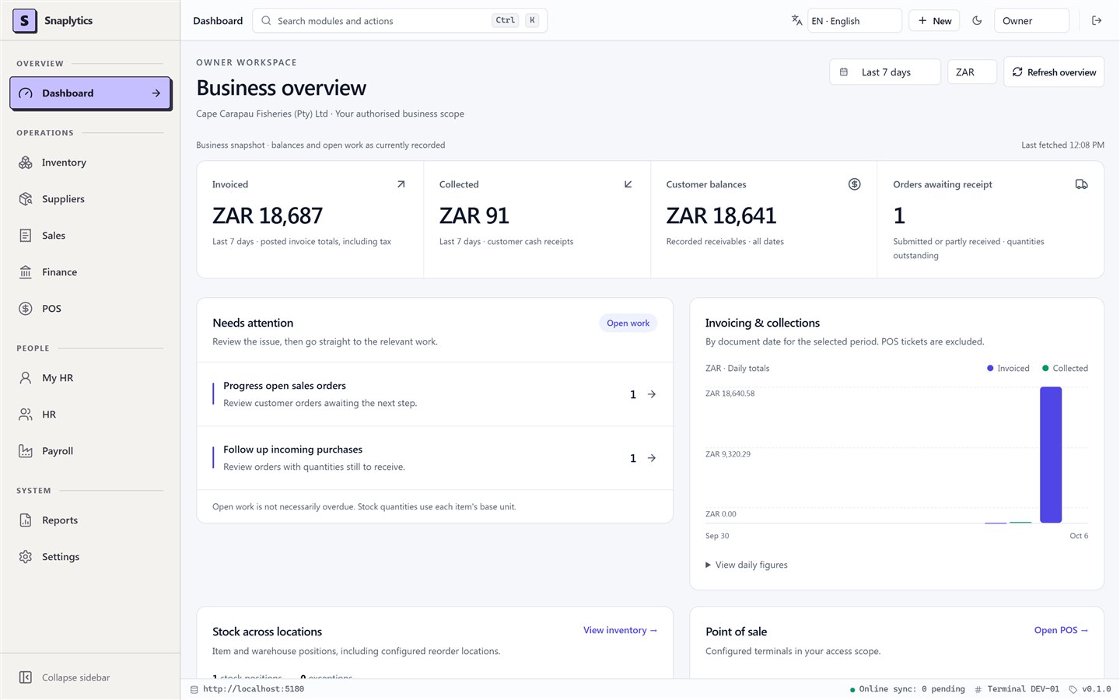The image size is (1120, 700).
Task: Click the http://localhost:5180 status entry
Action: (x=247, y=689)
